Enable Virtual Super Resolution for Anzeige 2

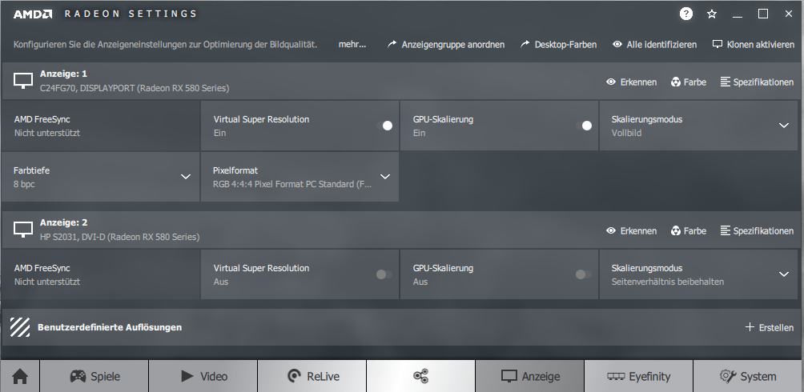point(384,274)
